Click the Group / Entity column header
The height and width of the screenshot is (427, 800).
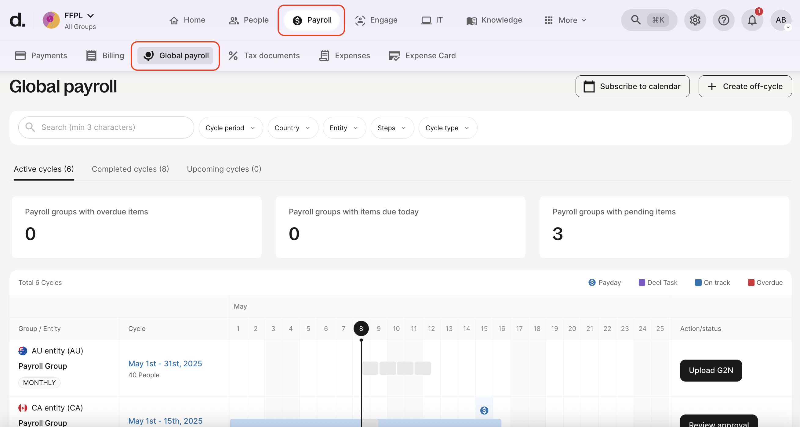39,328
